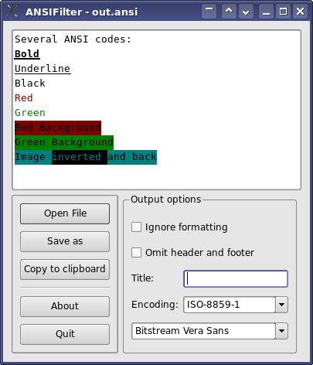Close the ANSIFilter window
This screenshot has height=365, width=313.
tap(300, 12)
